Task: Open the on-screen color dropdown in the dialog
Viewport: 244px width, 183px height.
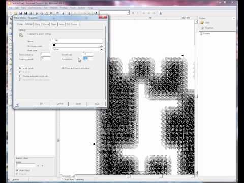Action: point(101,45)
